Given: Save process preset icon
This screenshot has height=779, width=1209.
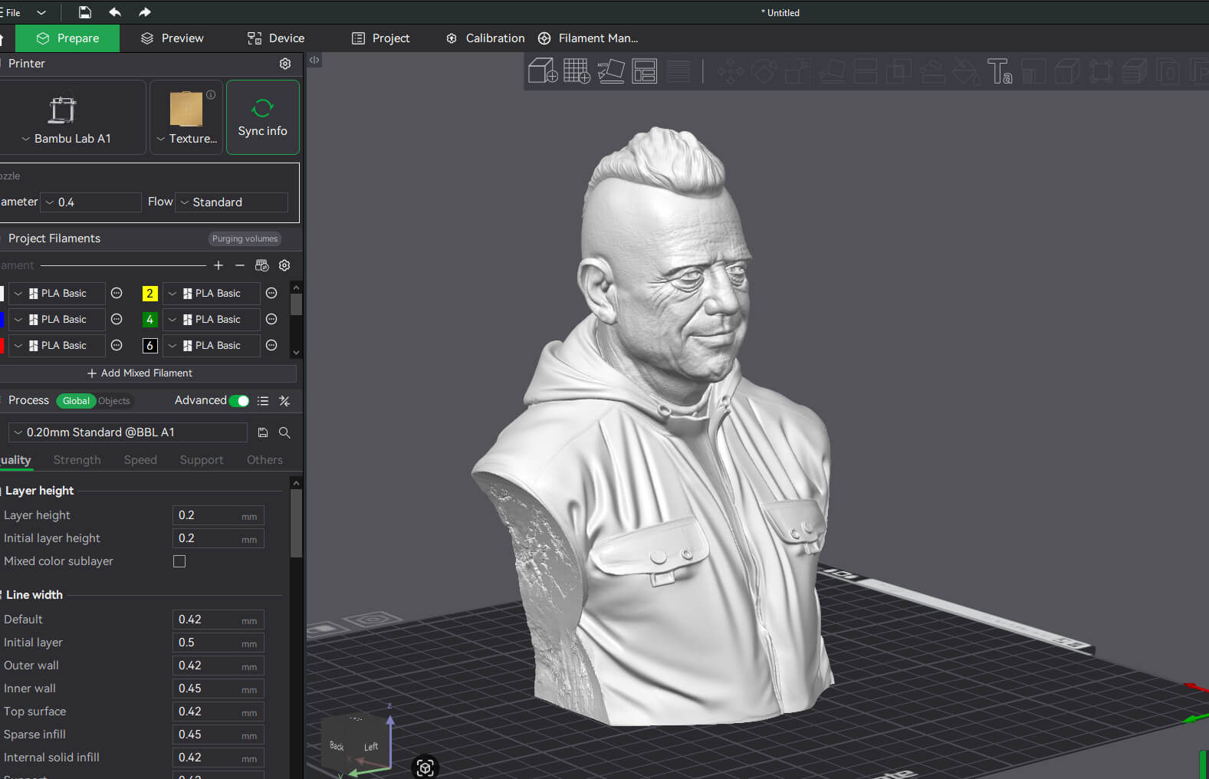Looking at the screenshot, I should [x=263, y=432].
